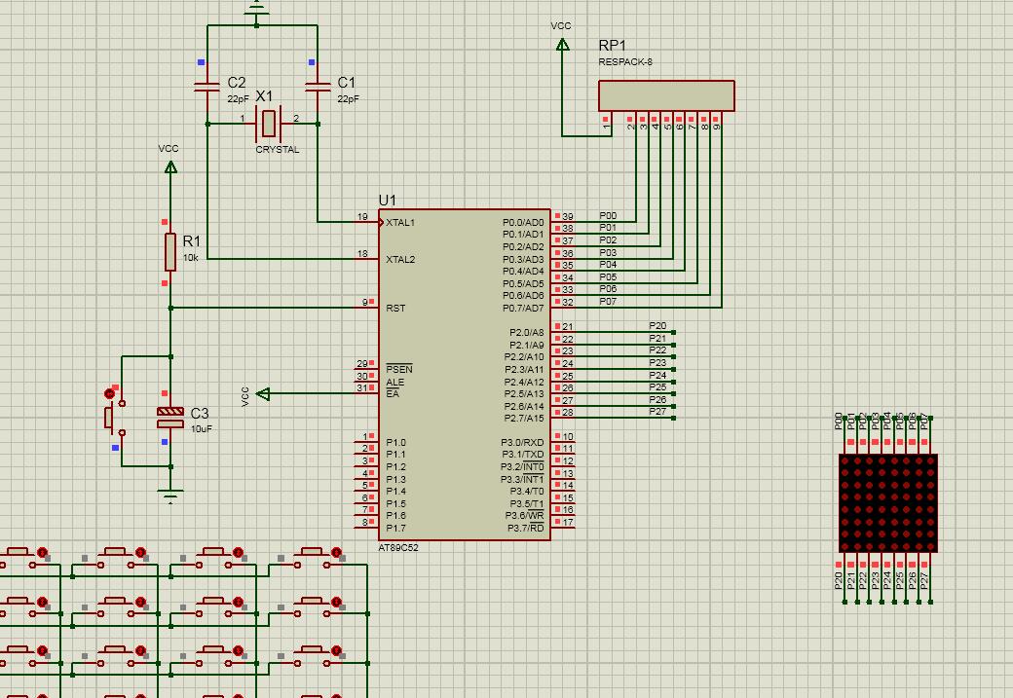The height and width of the screenshot is (698, 1013).
Task: Click the P07 net label beside pin 32
Action: pos(607,301)
